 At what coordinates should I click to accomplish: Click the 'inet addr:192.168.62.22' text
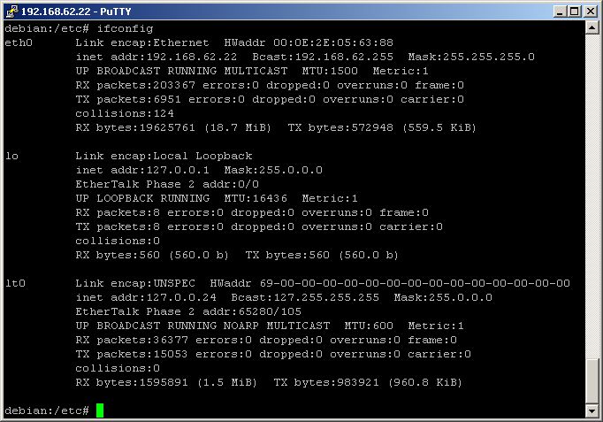pos(156,57)
